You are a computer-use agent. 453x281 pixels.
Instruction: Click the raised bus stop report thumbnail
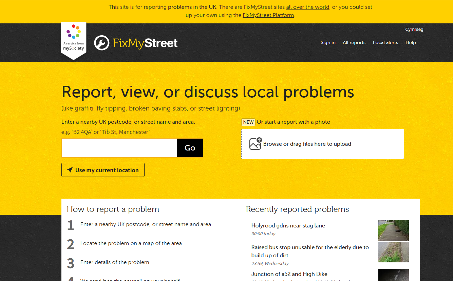(x=393, y=252)
